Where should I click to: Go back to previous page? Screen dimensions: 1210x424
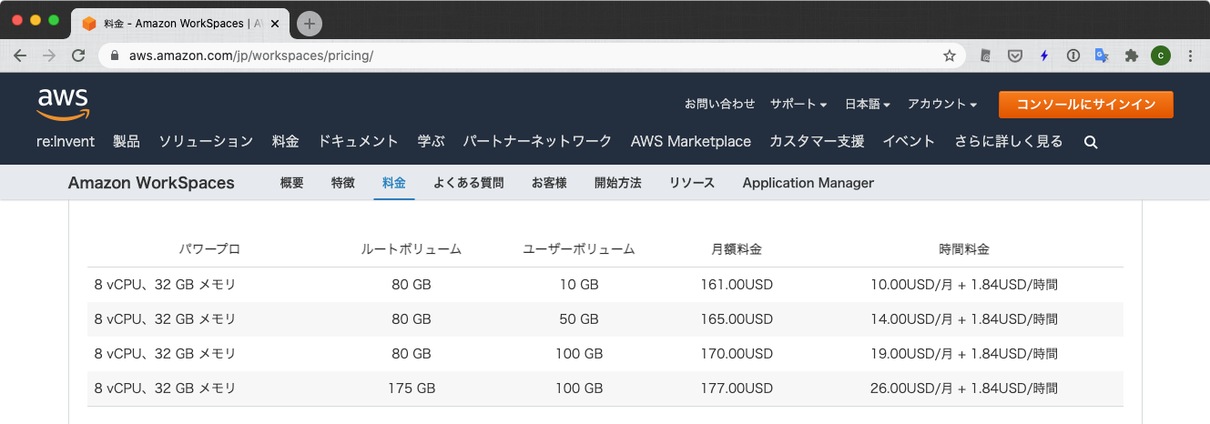click(20, 56)
